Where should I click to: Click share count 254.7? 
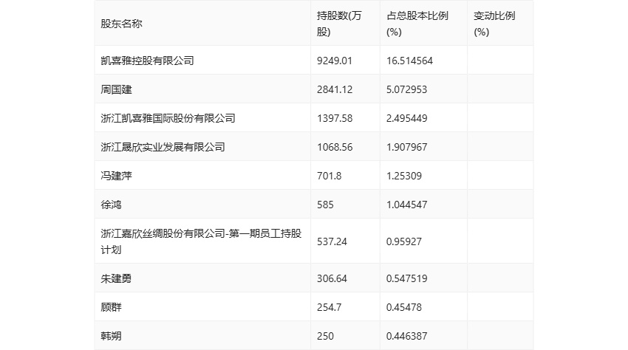click(x=329, y=307)
